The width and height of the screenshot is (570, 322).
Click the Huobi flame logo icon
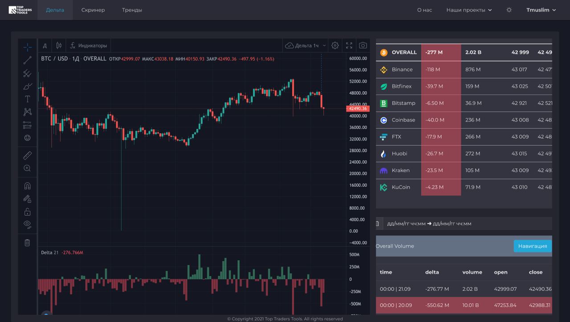click(x=383, y=153)
